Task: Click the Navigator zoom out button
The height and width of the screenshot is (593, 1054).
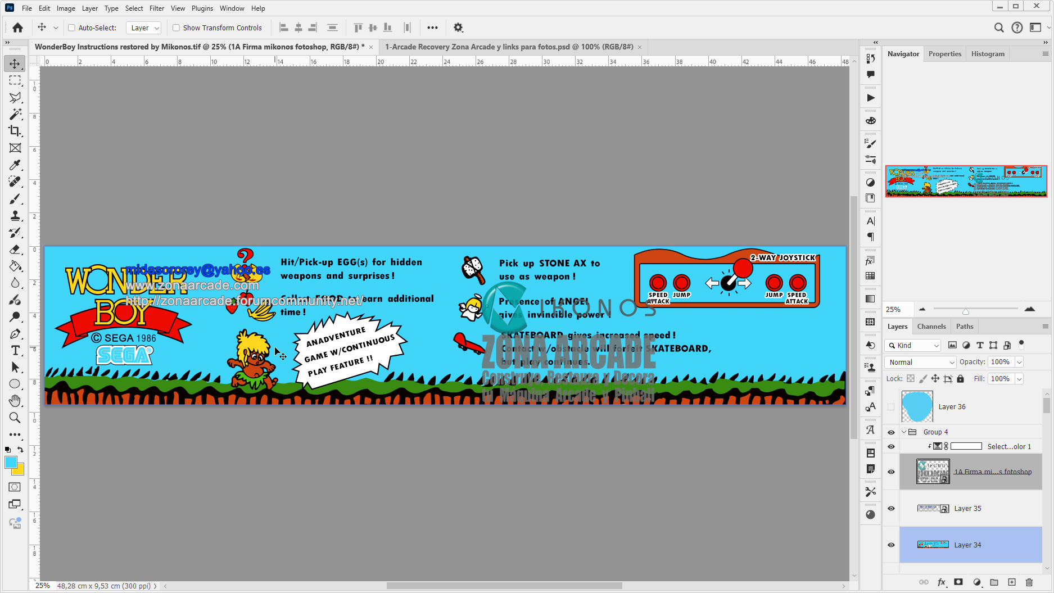Action: pos(922,309)
